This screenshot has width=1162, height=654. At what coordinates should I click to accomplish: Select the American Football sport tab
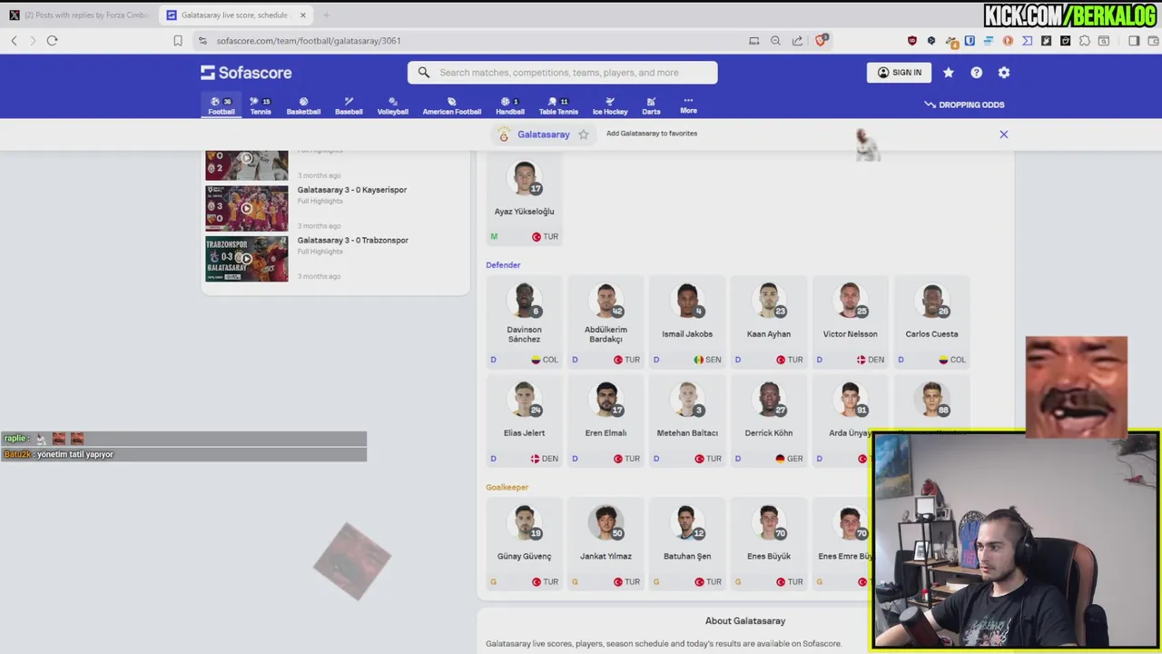(x=452, y=106)
